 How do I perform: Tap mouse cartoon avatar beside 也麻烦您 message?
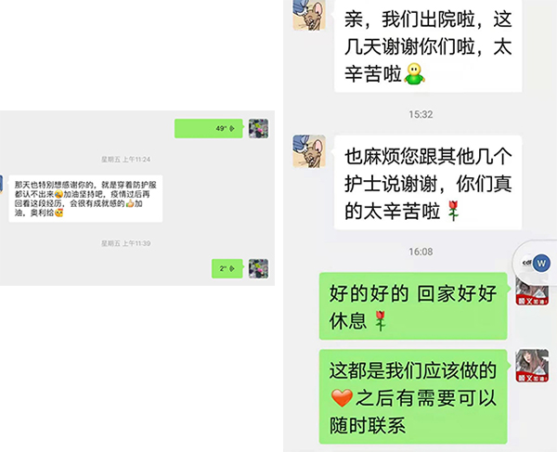pos(309,151)
